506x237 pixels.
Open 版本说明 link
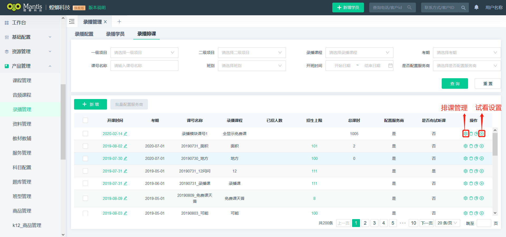[x=97, y=8]
